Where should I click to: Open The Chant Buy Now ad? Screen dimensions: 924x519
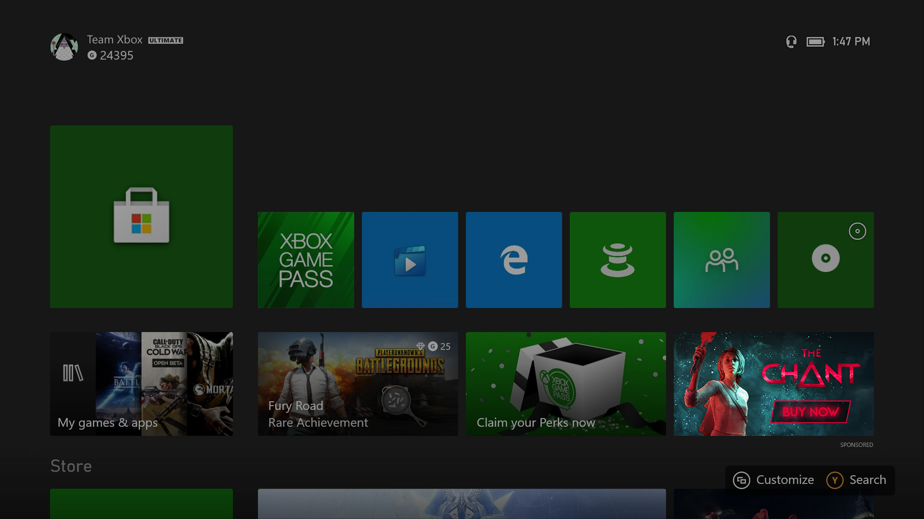[x=773, y=383]
